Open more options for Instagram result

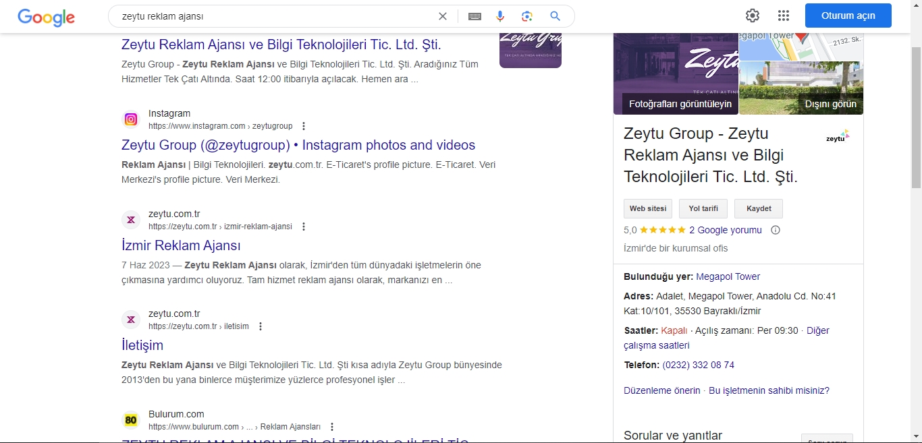tap(304, 126)
